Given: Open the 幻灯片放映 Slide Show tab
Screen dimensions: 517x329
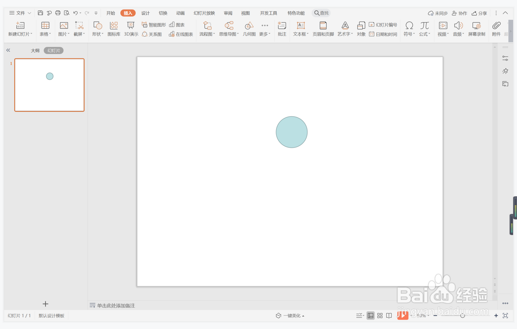Looking at the screenshot, I should coord(204,13).
